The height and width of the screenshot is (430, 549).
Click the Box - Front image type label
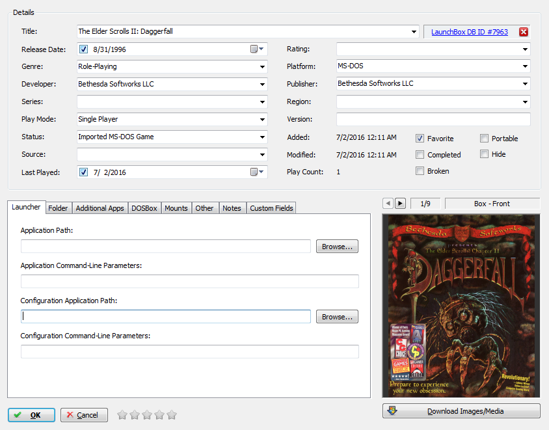pos(492,204)
